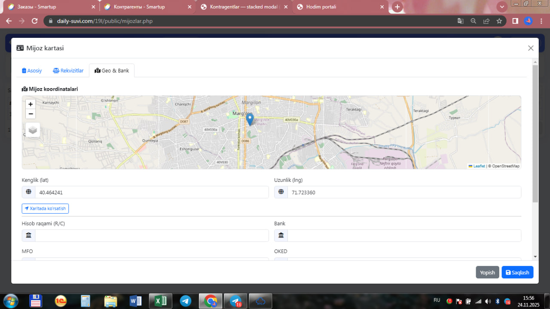This screenshot has height=309, width=550.
Task: Open the map layers control
Action: coord(33,130)
